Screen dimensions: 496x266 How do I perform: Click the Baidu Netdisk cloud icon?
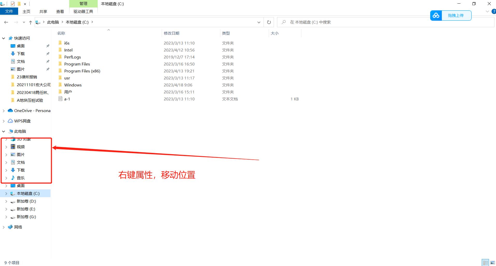tap(436, 16)
